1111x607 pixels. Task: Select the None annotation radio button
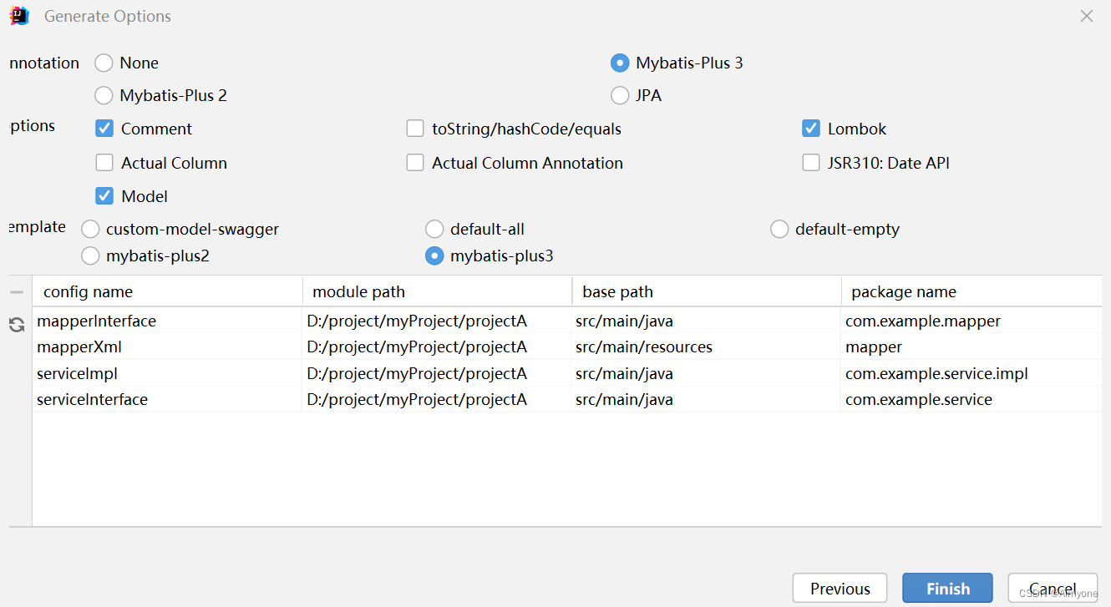coord(104,63)
